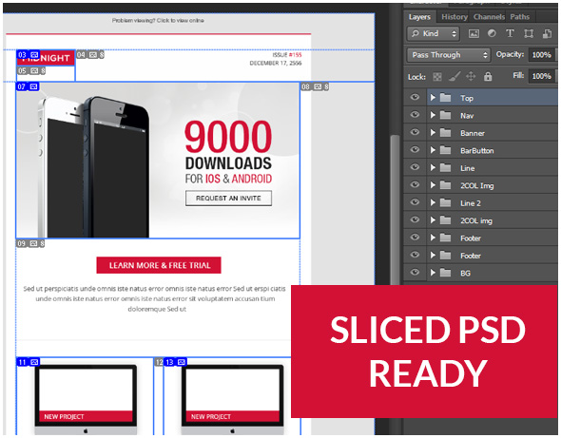Hide the Top layer group
Image resolution: width=561 pixels, height=438 pixels.
coord(415,97)
